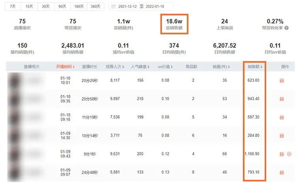Click the 20分25秒 duration cell
Viewport: 301px width, 183px height.
[90, 81]
